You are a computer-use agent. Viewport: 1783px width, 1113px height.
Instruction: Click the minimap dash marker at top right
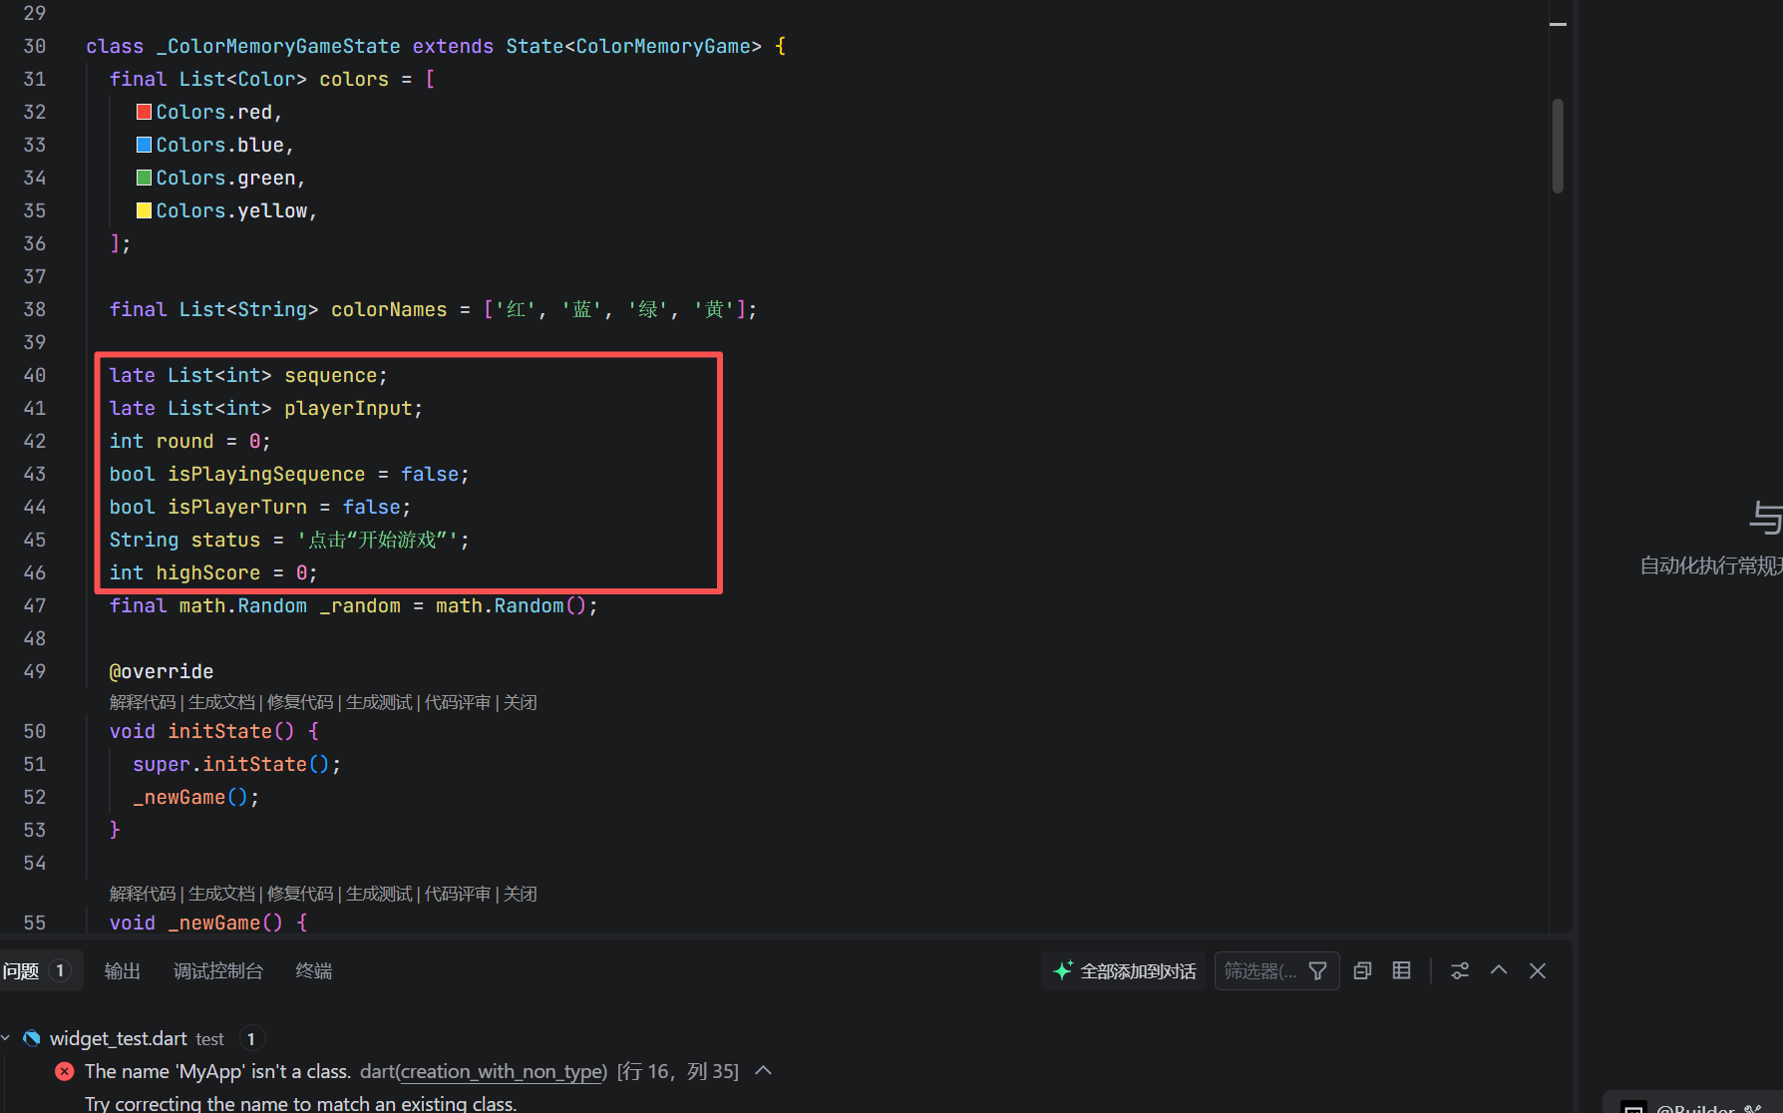click(x=1558, y=24)
